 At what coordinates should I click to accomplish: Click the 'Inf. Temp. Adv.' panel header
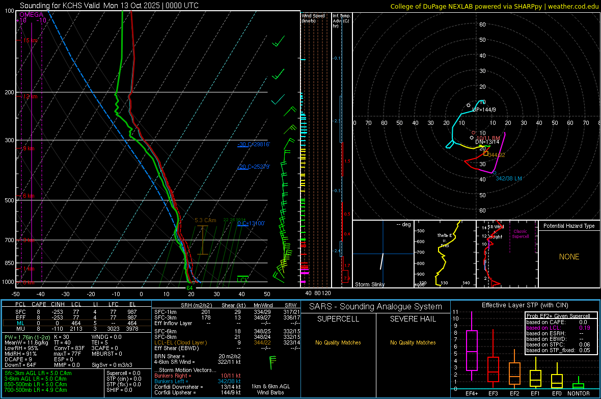click(341, 21)
